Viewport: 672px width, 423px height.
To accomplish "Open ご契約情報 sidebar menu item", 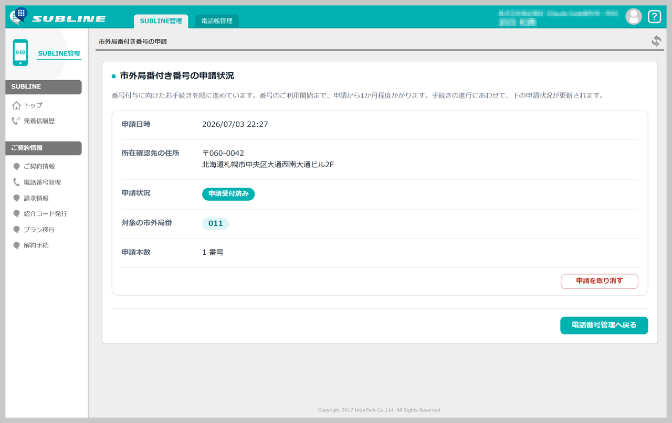I will [x=39, y=167].
